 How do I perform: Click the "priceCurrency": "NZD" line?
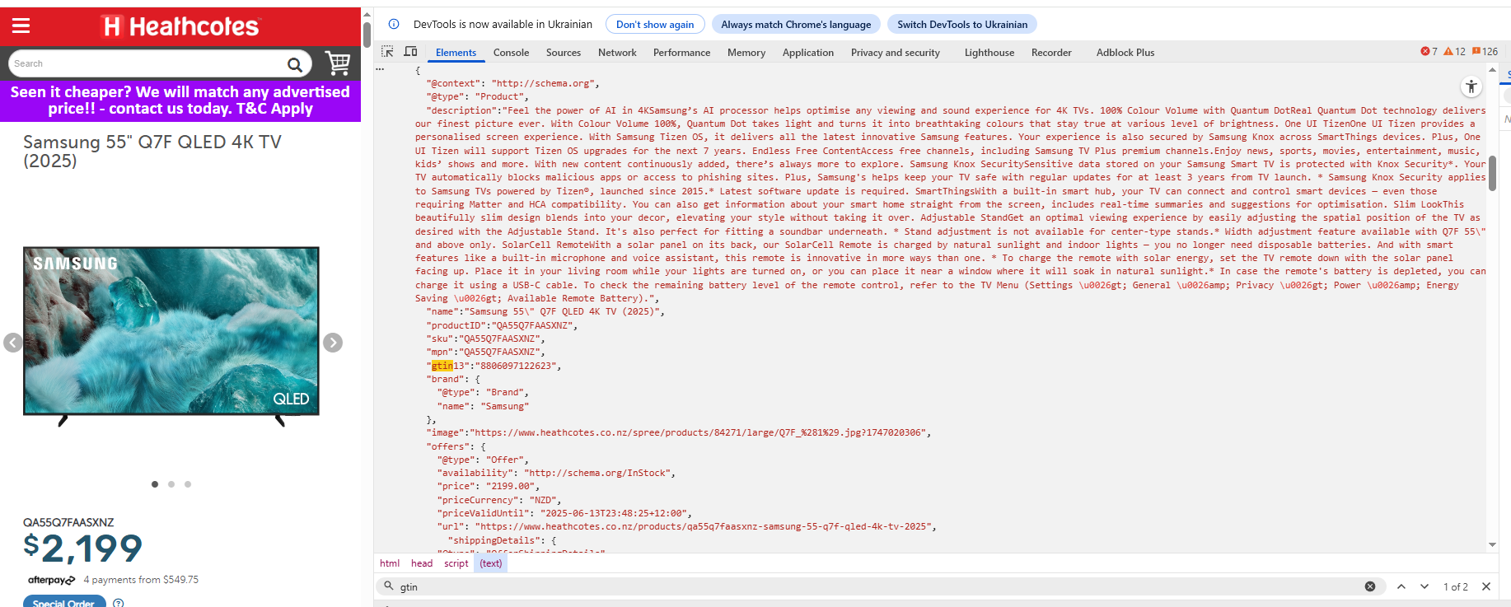(499, 500)
